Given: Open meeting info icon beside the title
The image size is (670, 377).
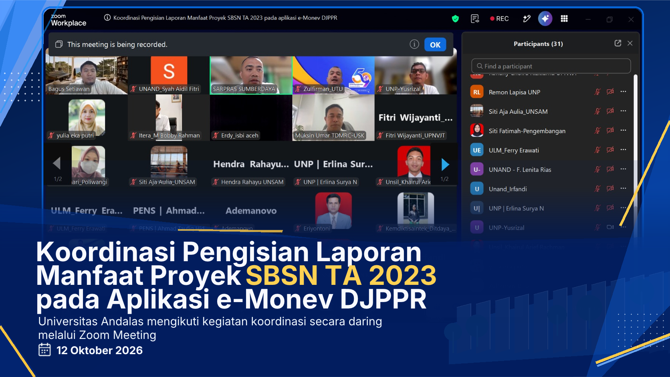Looking at the screenshot, I should [107, 18].
